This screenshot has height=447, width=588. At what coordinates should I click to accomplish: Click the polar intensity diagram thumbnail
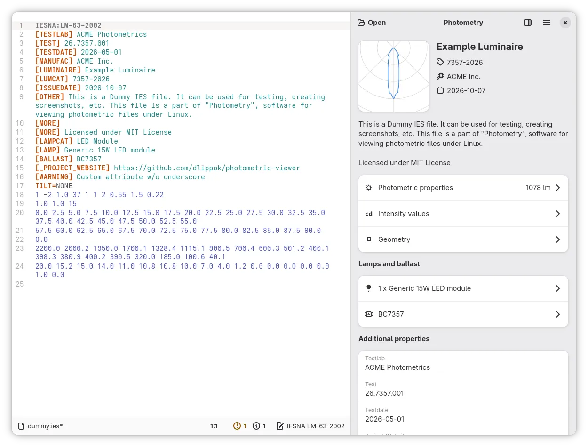click(x=394, y=76)
